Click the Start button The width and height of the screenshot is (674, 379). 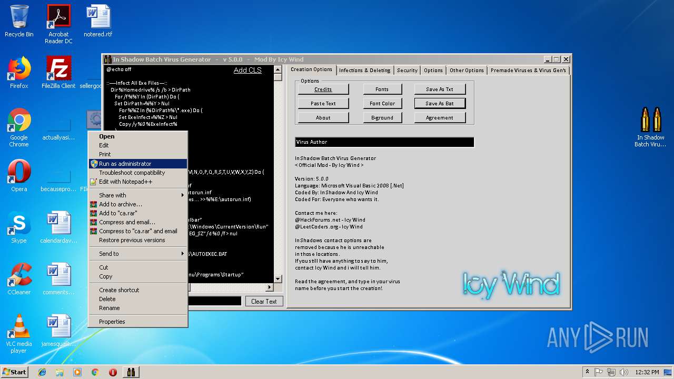(14, 372)
